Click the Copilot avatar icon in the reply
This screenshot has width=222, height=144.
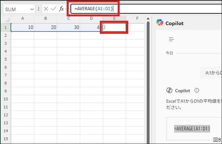tap(169, 91)
